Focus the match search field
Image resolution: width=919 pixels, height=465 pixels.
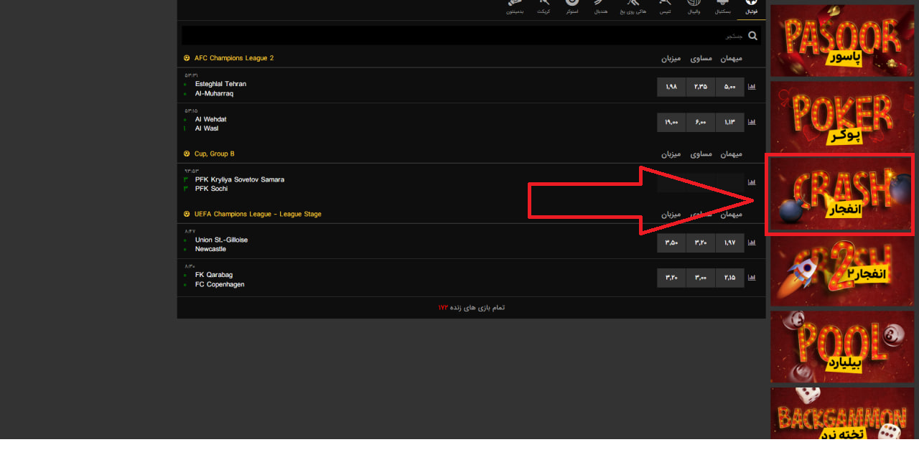click(459, 35)
